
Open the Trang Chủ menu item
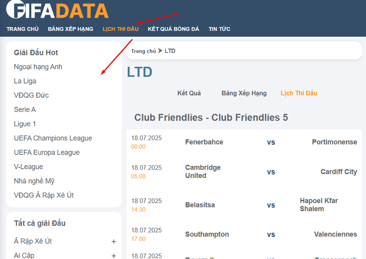22,29
